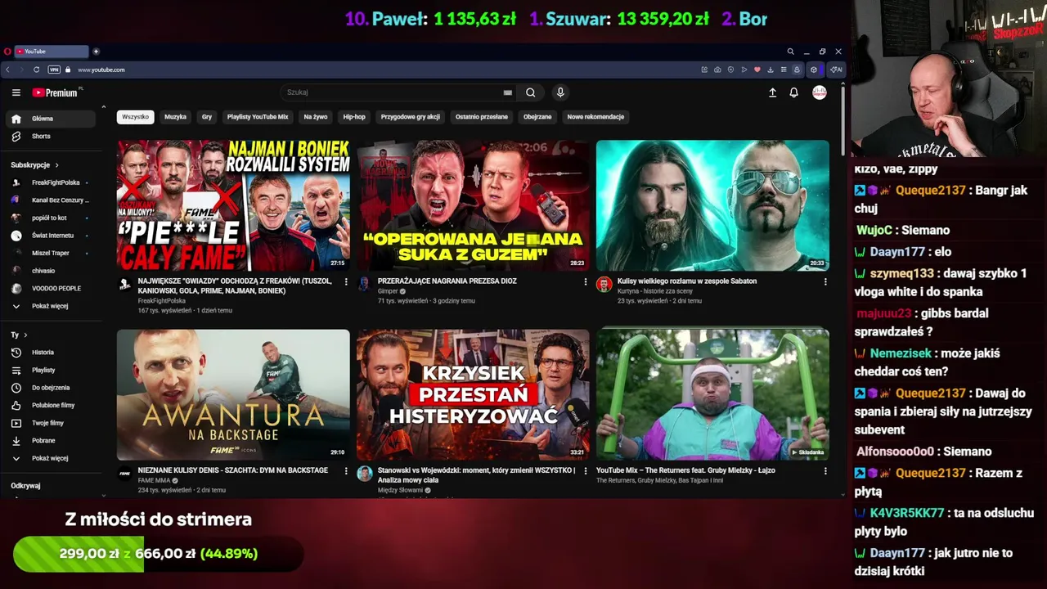Viewport: 1047px width, 589px height.
Task: Play the Sabaton band thumbnail video
Action: click(x=712, y=205)
